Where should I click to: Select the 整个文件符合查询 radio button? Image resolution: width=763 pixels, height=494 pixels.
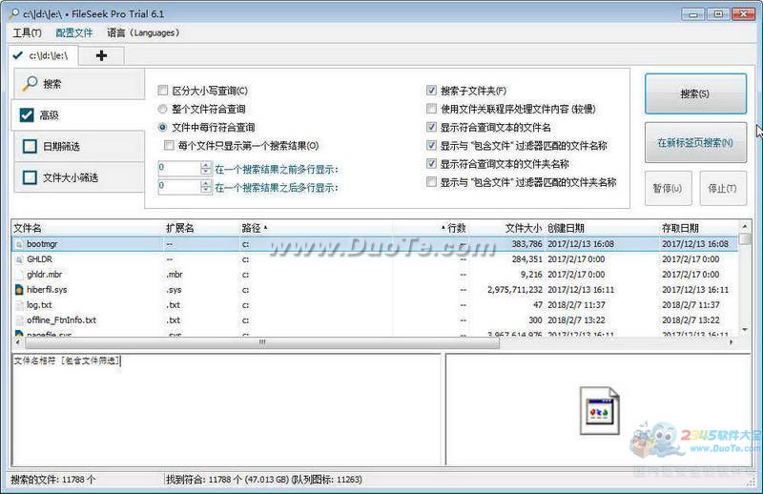click(x=162, y=109)
